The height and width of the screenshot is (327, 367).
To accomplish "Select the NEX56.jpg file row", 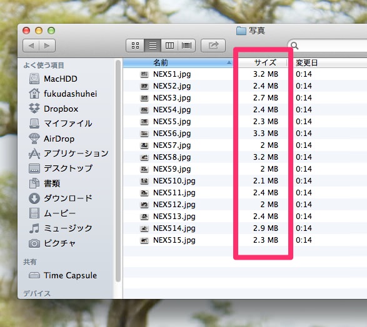I will click(x=245, y=134).
